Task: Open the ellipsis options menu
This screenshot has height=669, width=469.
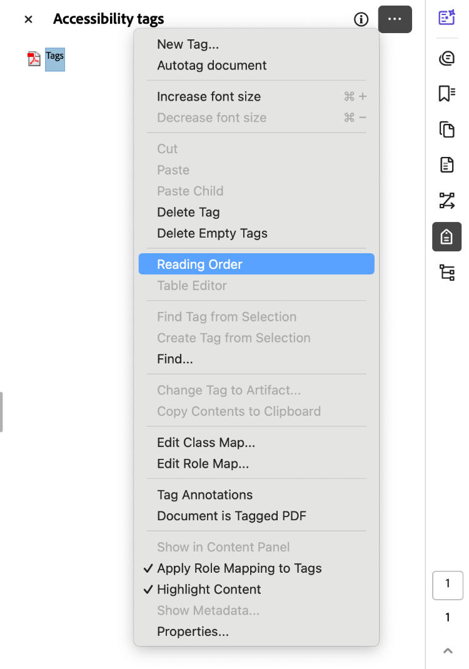Action: click(x=395, y=19)
